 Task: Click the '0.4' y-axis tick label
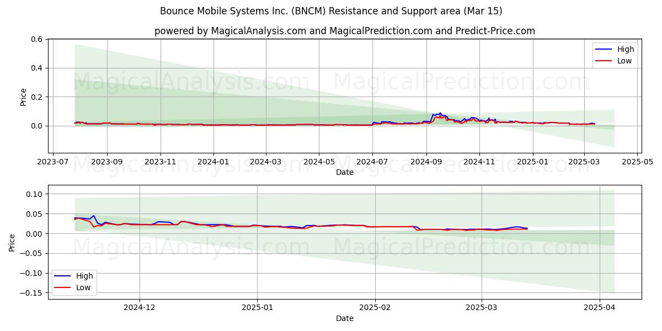(x=37, y=68)
